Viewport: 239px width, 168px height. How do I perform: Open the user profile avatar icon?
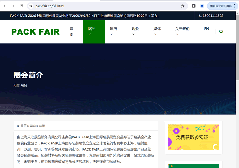[x=202, y=6]
